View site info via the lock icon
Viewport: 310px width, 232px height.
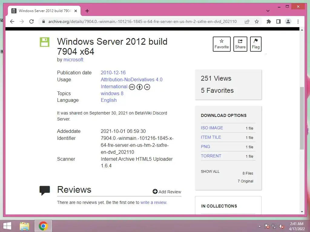(44, 21)
